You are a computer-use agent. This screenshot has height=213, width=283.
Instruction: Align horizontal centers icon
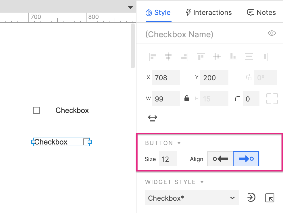(168, 56)
